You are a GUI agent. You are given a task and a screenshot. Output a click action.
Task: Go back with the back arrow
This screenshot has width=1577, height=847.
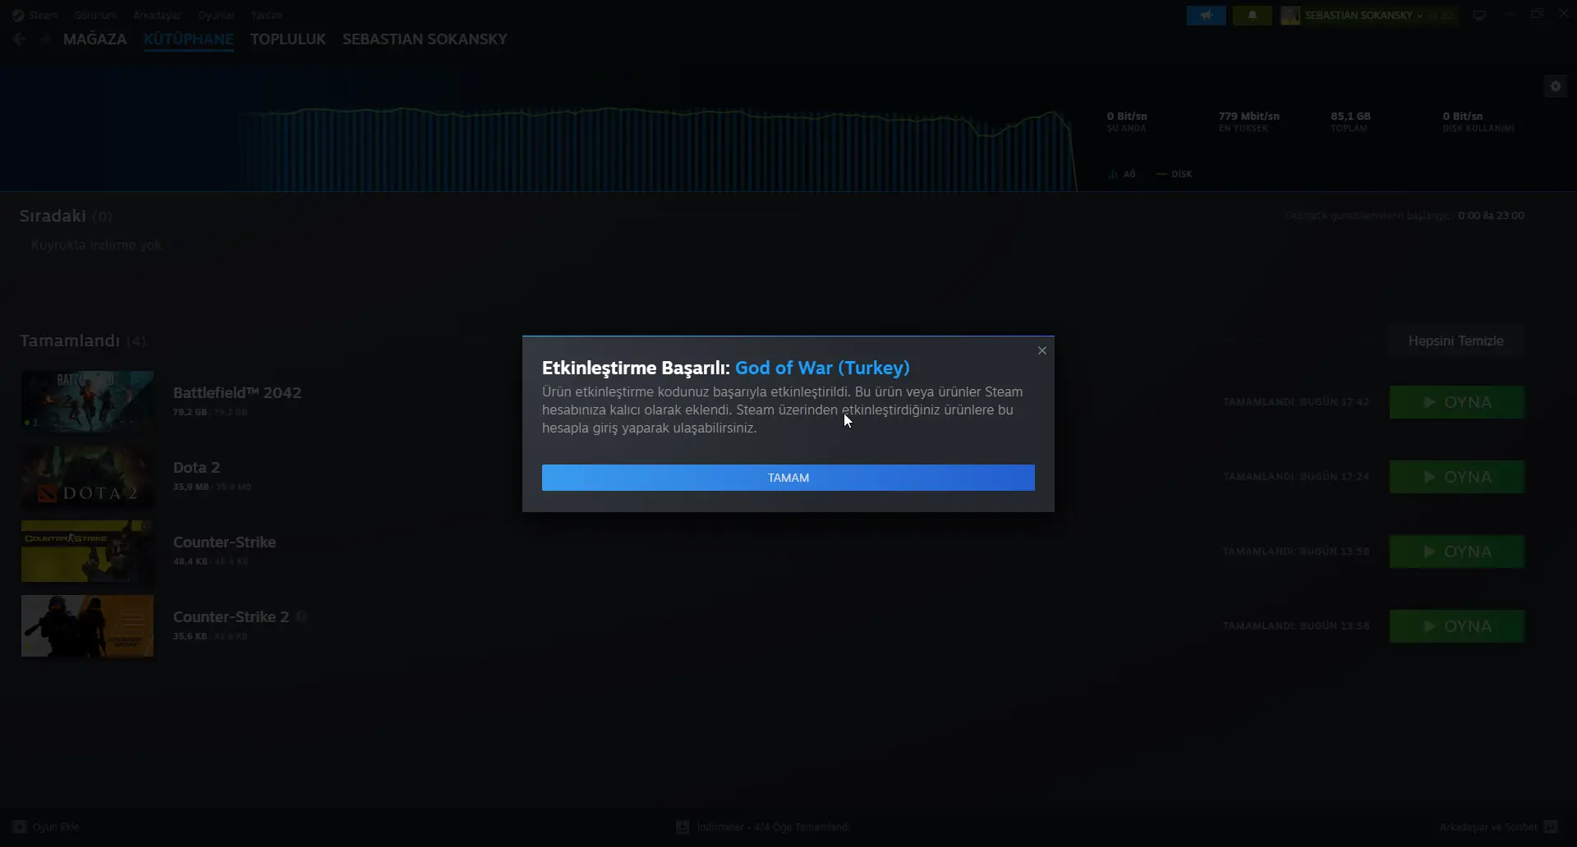point(19,39)
